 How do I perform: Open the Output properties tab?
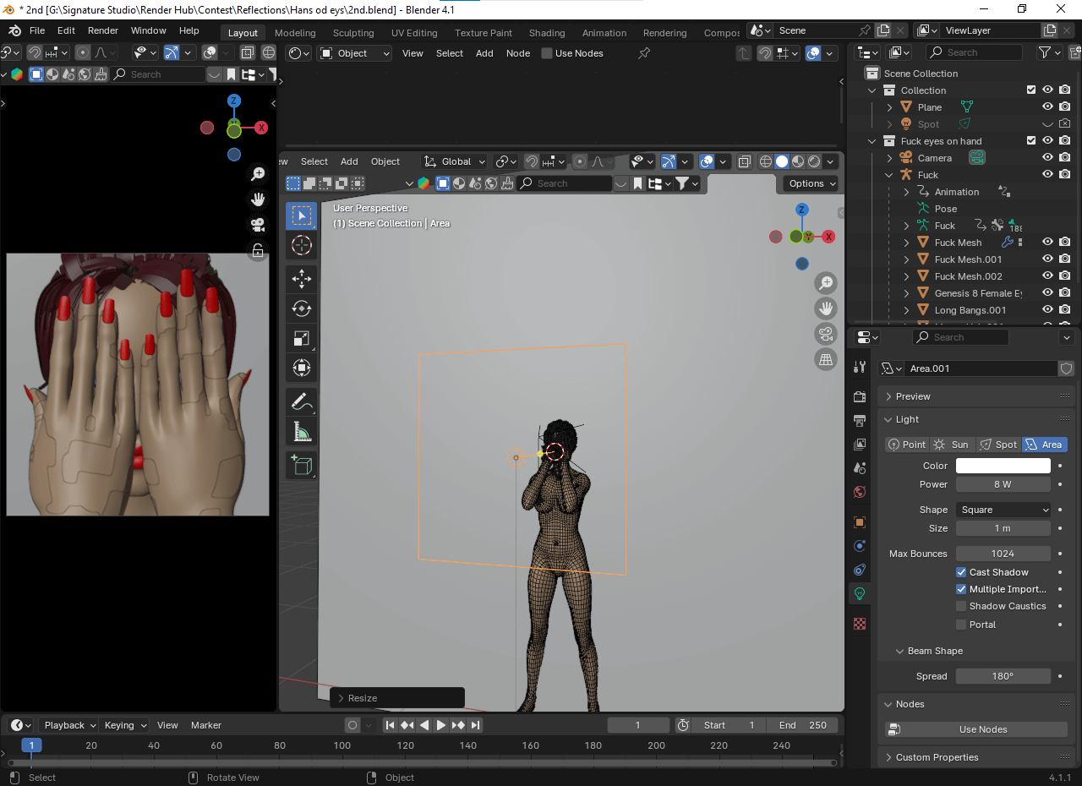click(x=860, y=421)
